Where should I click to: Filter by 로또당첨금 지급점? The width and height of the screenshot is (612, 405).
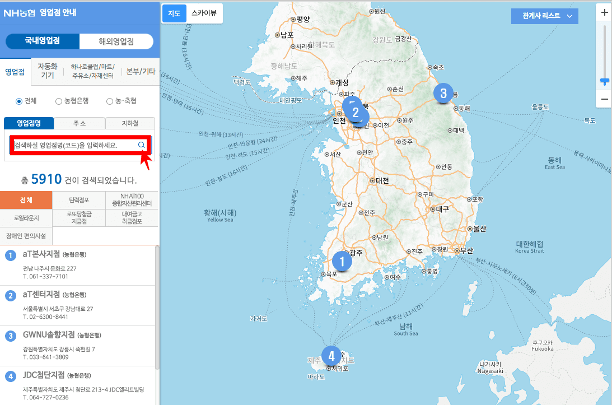pyautogui.click(x=80, y=218)
